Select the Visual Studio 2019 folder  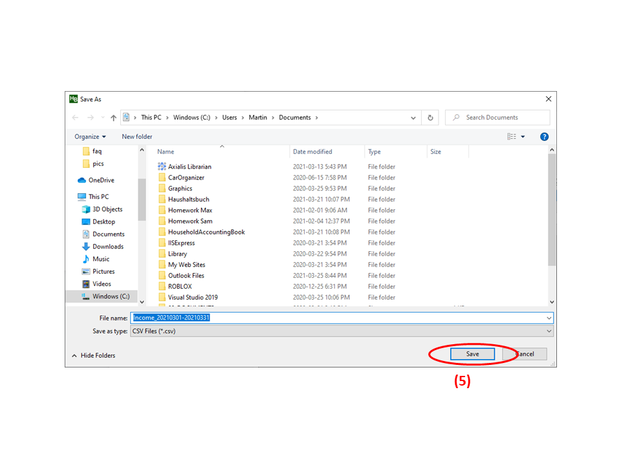coord(193,297)
